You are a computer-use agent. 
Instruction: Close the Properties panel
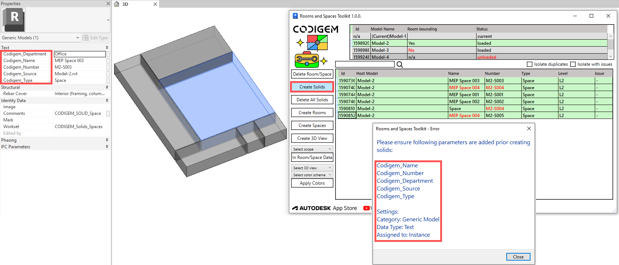(x=108, y=3)
